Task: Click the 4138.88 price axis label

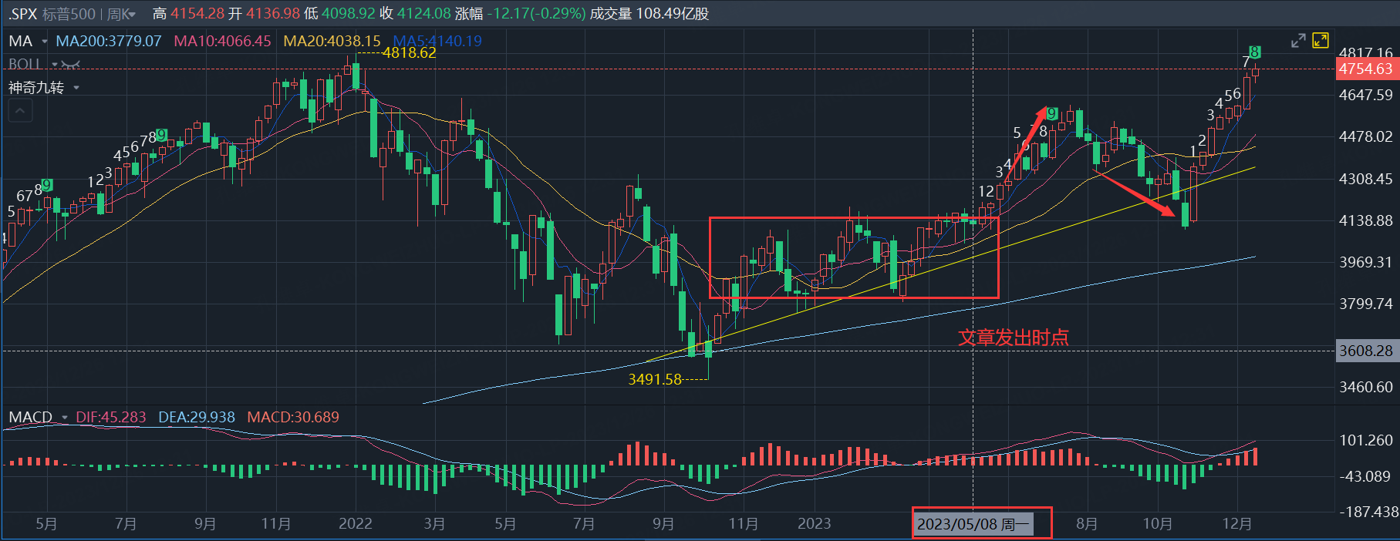Action: coord(1366,220)
